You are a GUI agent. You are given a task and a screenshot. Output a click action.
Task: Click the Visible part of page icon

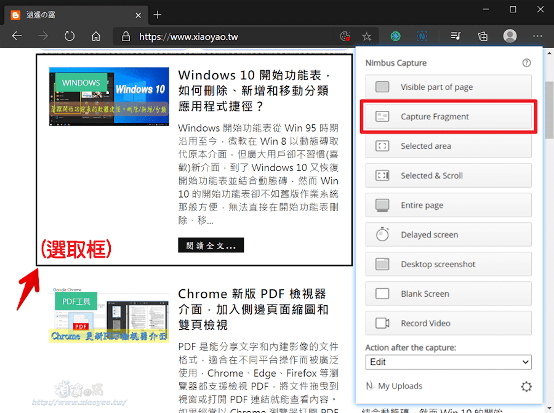(x=382, y=87)
